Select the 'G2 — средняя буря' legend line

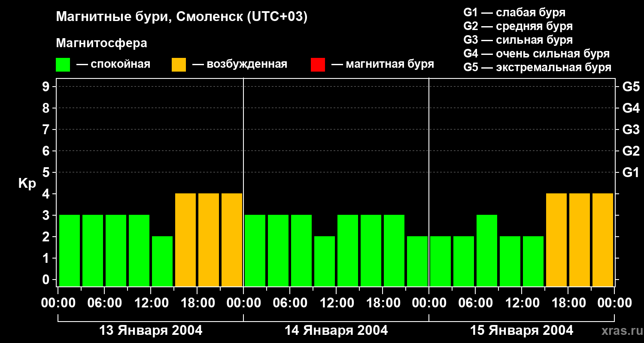[x=518, y=27]
